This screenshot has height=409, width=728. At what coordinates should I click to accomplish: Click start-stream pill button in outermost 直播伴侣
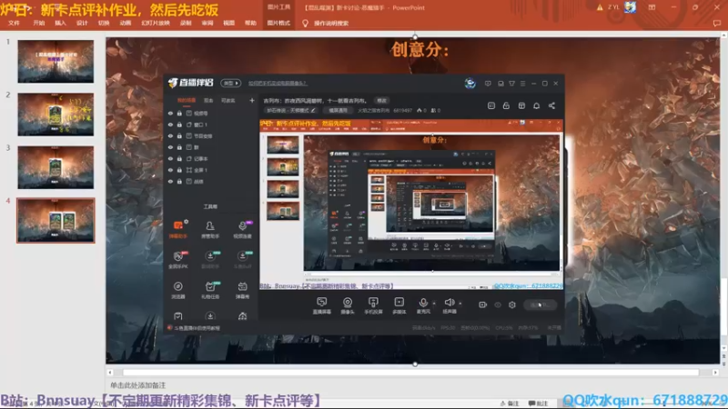point(540,304)
